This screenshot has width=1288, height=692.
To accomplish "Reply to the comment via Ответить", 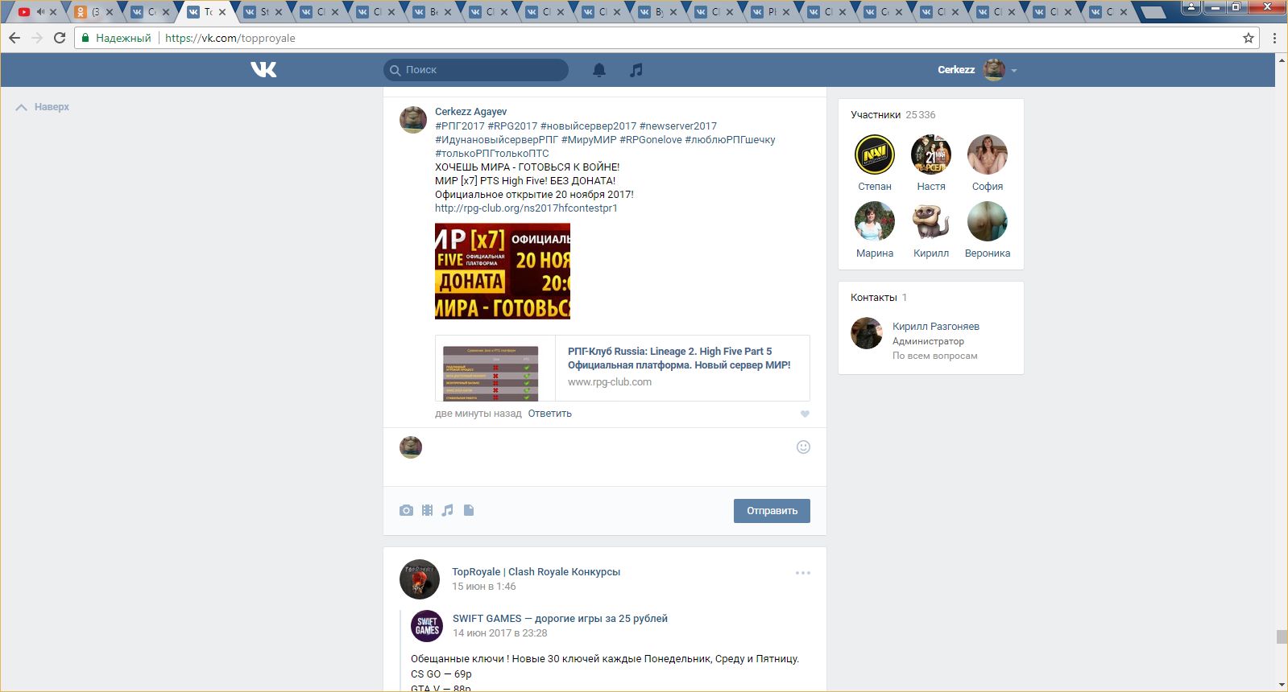I will (x=550, y=414).
